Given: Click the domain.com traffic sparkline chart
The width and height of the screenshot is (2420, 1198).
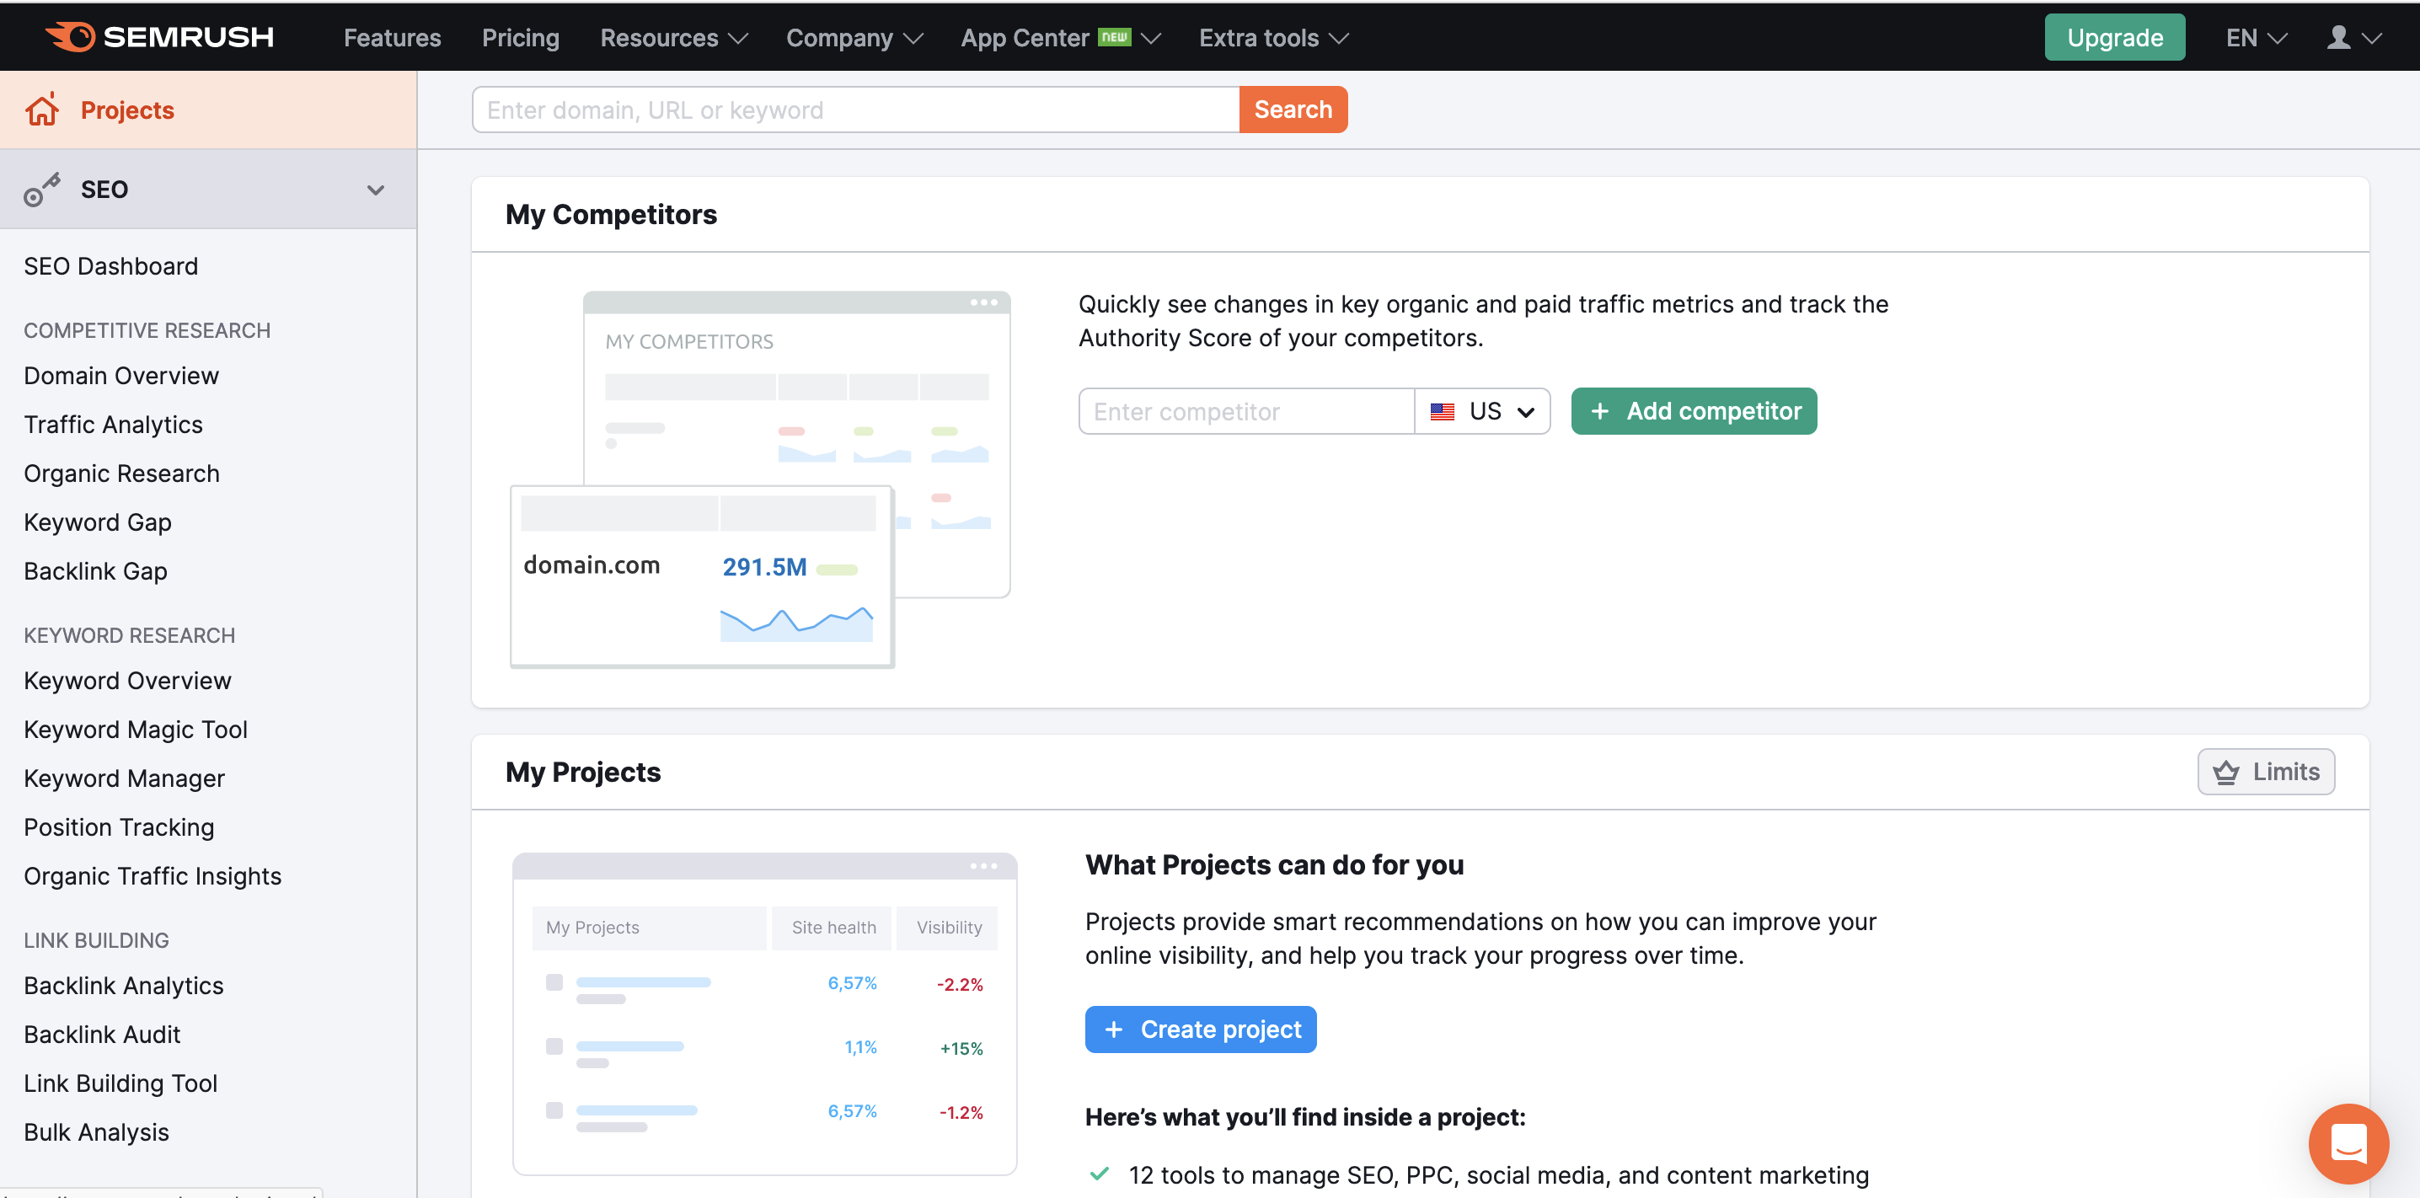Looking at the screenshot, I should point(795,625).
